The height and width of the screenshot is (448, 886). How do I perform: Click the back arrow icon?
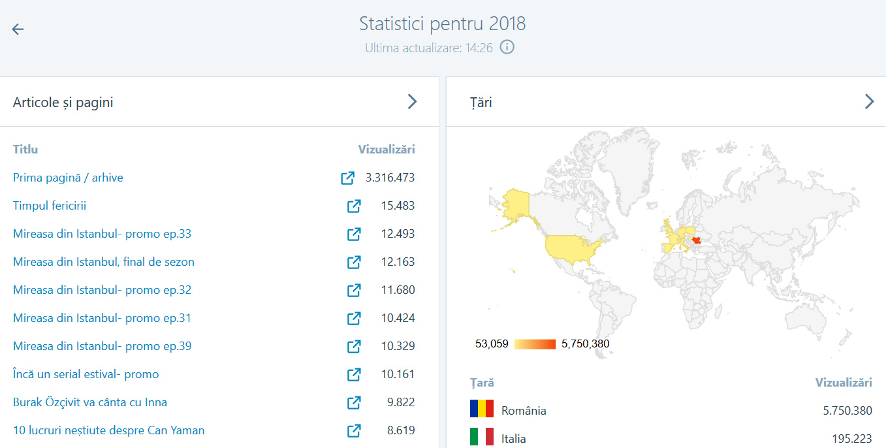(18, 29)
